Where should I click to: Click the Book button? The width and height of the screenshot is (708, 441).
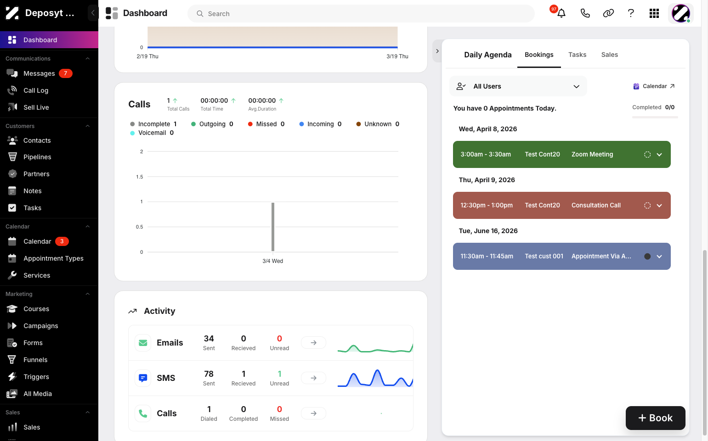click(x=655, y=418)
